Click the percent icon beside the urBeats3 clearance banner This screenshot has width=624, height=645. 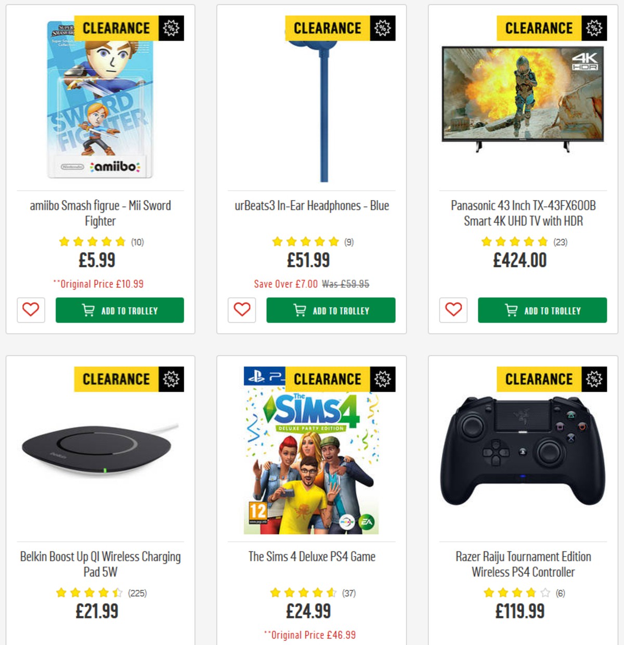tap(383, 28)
